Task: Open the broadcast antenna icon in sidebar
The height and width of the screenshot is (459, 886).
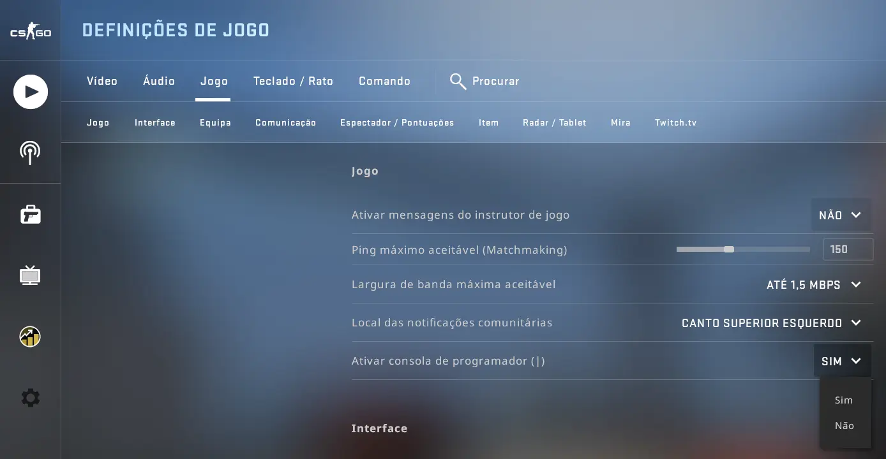Action: (30, 152)
